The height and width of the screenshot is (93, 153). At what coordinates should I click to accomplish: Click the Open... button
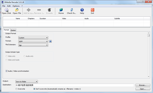click(x=143, y=89)
